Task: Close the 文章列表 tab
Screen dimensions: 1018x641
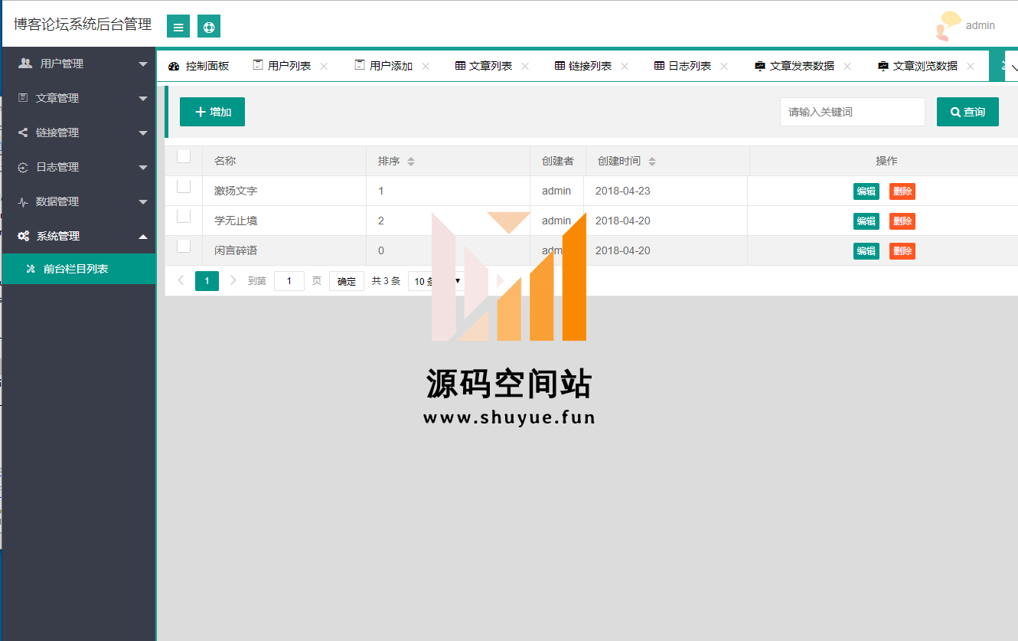Action: [x=525, y=67]
